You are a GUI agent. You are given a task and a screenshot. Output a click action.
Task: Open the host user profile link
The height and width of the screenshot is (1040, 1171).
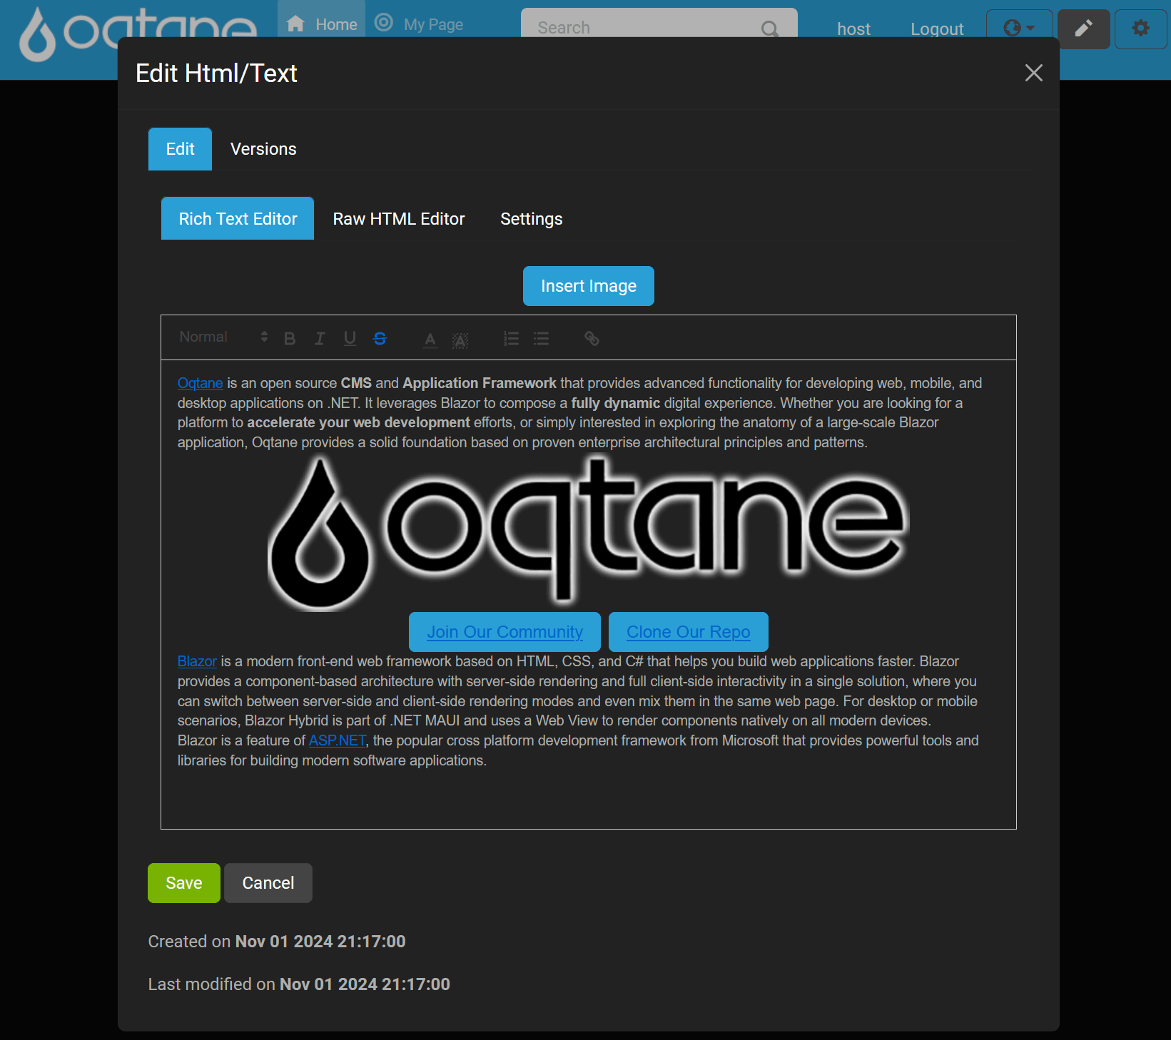point(853,29)
